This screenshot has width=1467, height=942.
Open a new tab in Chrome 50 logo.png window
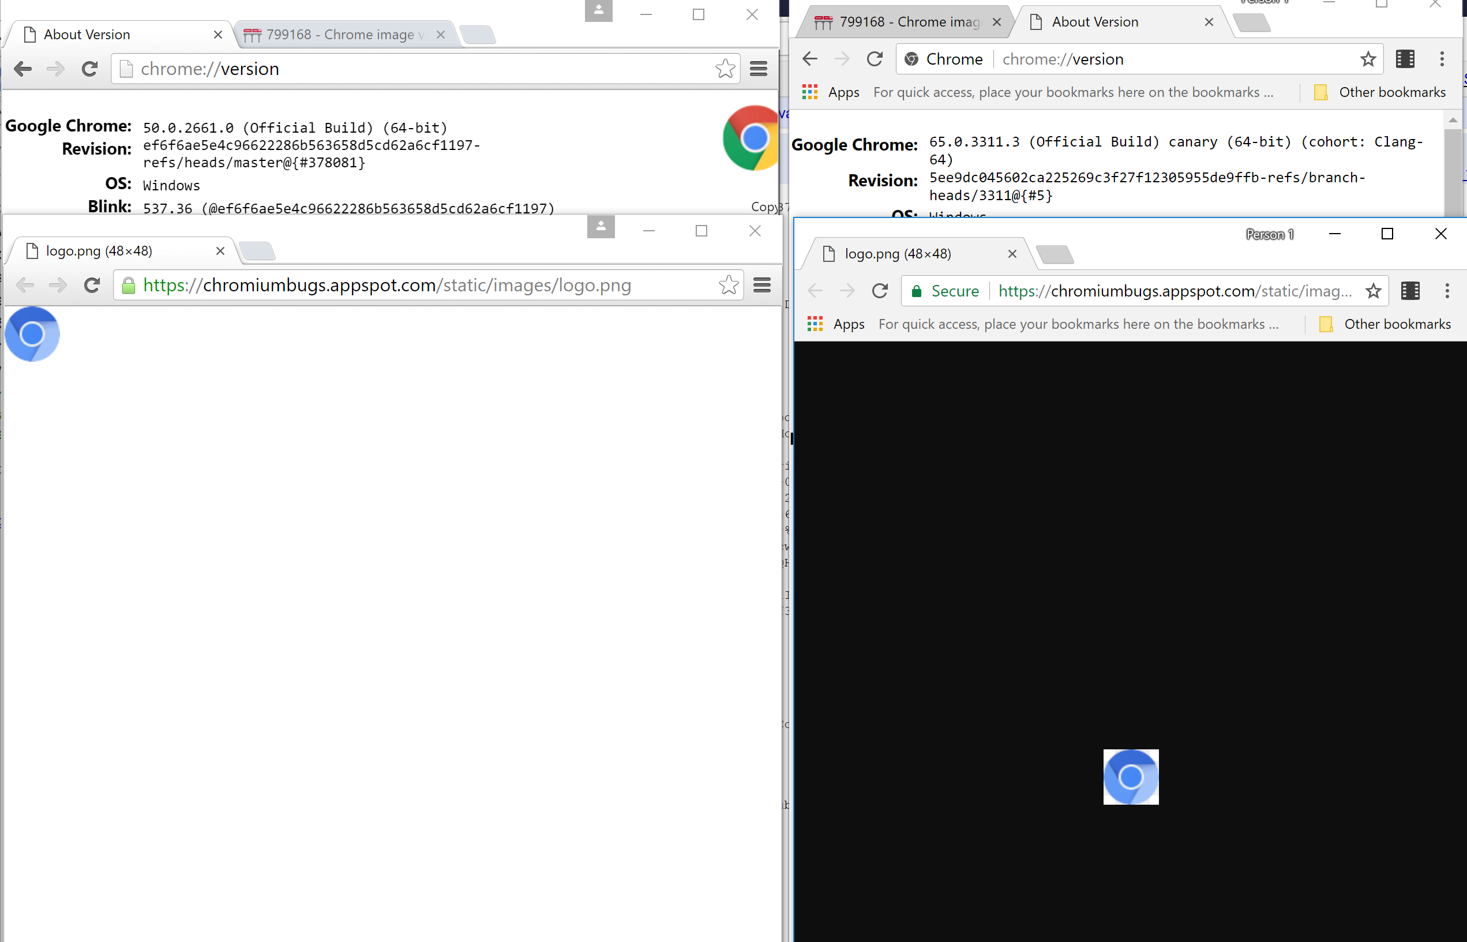[x=257, y=251]
